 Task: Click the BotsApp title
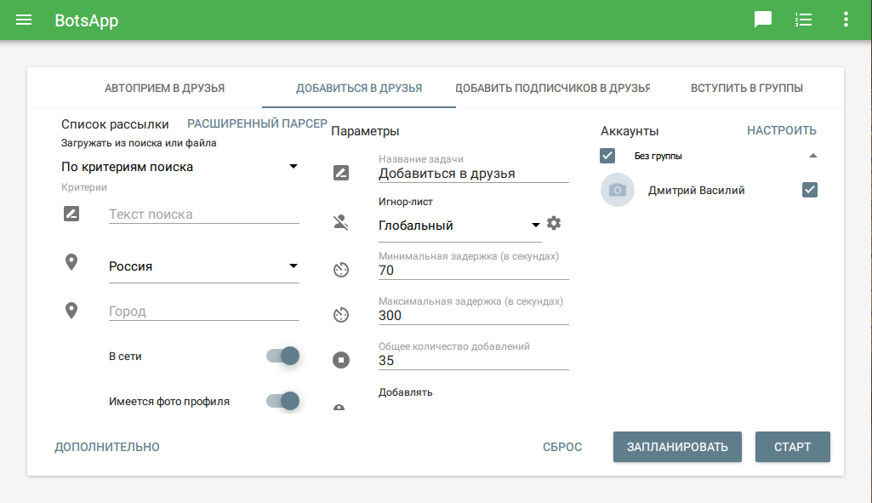click(86, 20)
